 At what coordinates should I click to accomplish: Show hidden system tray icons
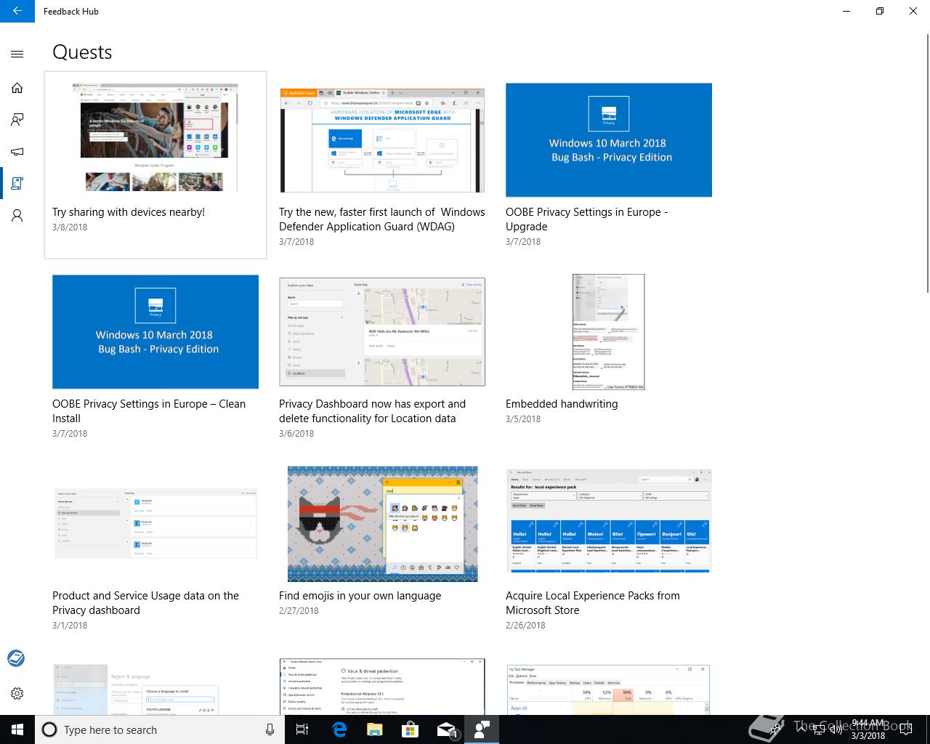coord(801,729)
